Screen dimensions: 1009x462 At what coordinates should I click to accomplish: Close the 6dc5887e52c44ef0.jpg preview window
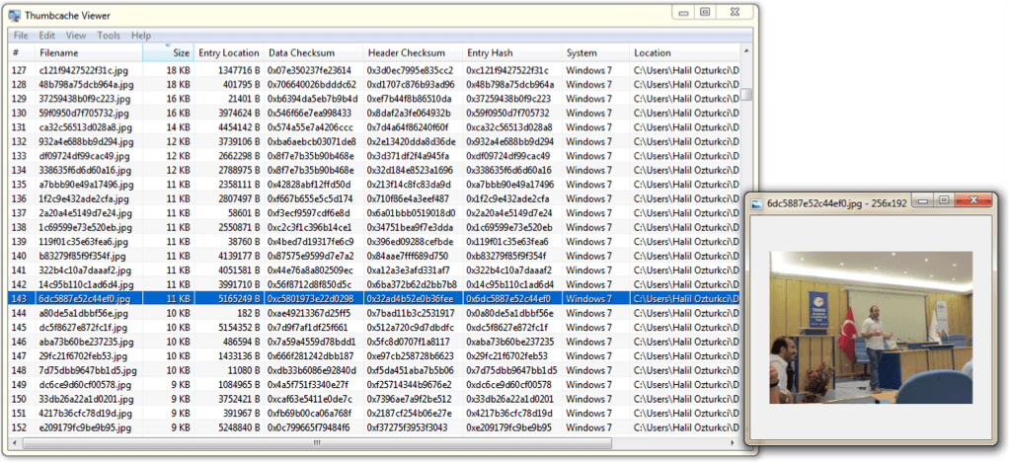tap(974, 200)
